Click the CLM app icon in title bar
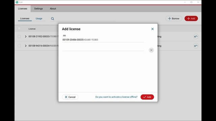Image resolution: width=216 pixels, height=121 pixels. coord(17,2)
